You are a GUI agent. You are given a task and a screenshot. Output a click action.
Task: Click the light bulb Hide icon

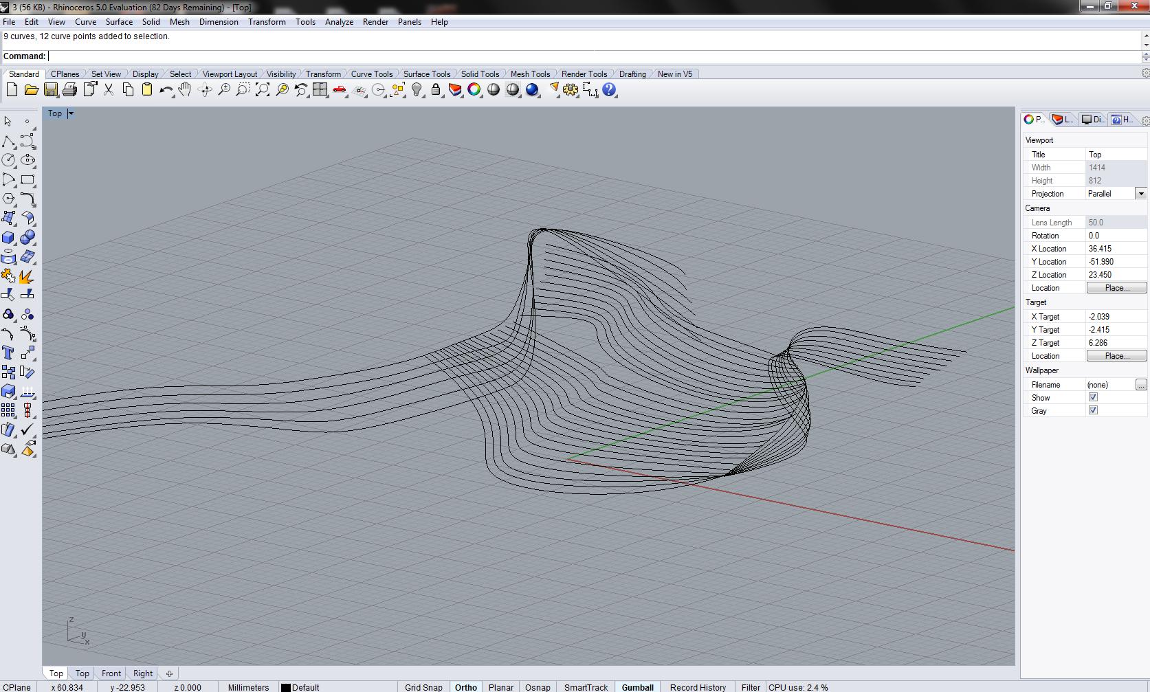417,90
